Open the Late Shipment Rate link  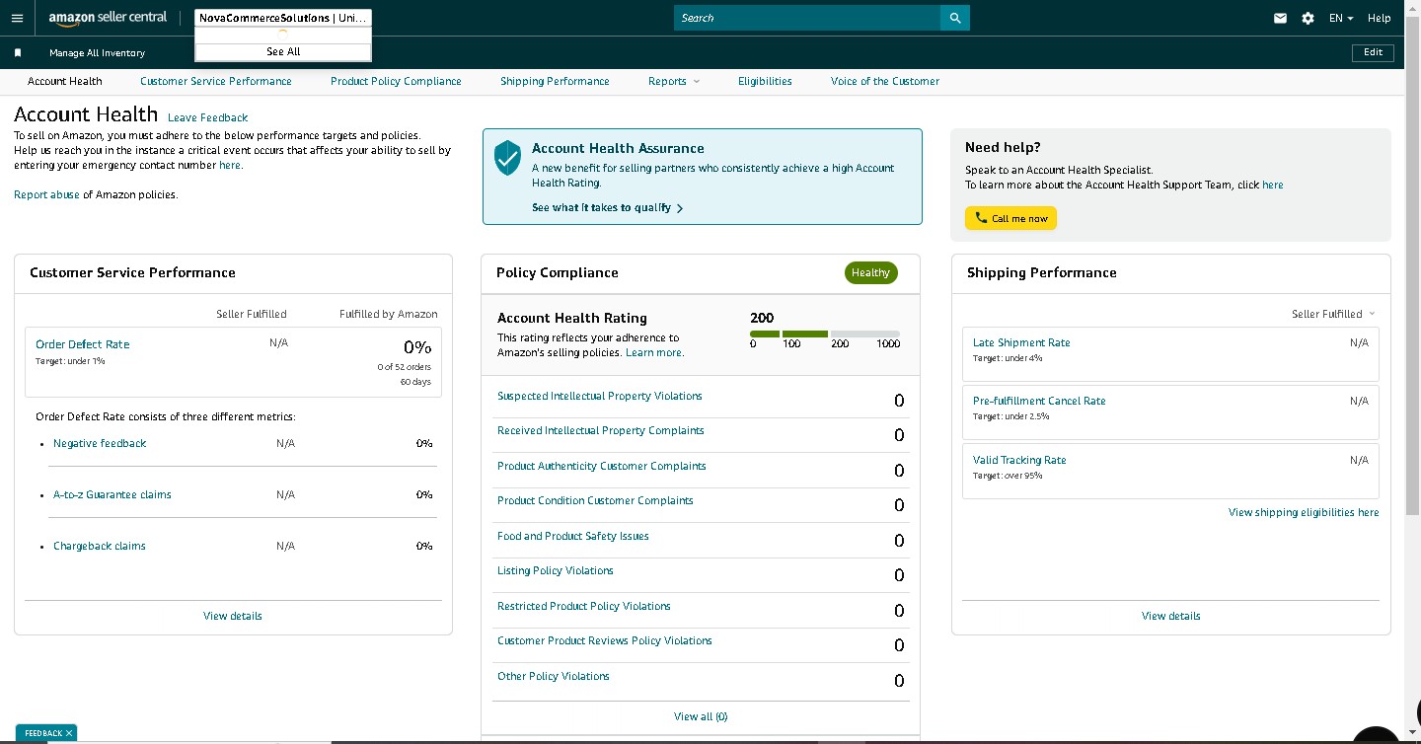1021,342
